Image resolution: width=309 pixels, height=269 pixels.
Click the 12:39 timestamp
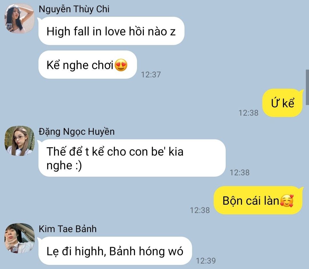pyautogui.click(x=206, y=261)
